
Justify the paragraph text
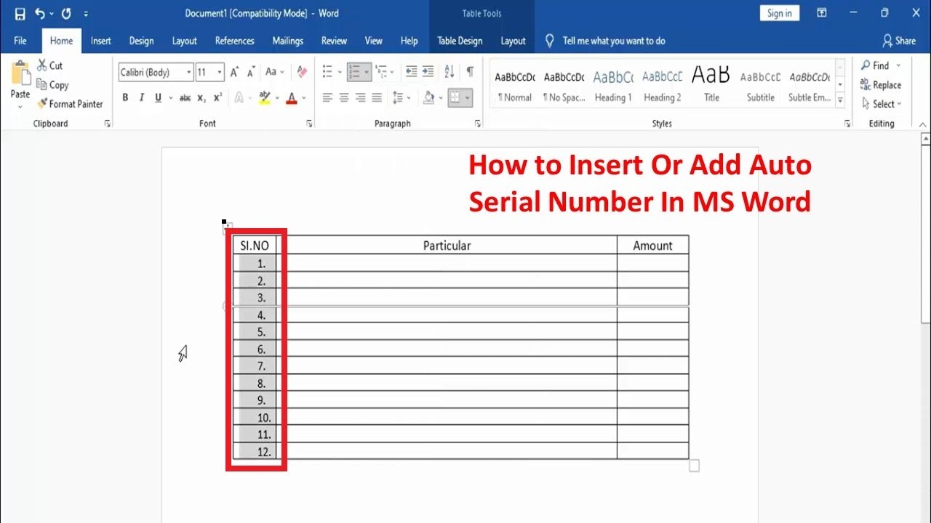[x=377, y=97]
